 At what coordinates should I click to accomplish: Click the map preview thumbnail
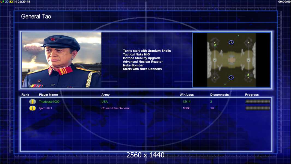231,60
